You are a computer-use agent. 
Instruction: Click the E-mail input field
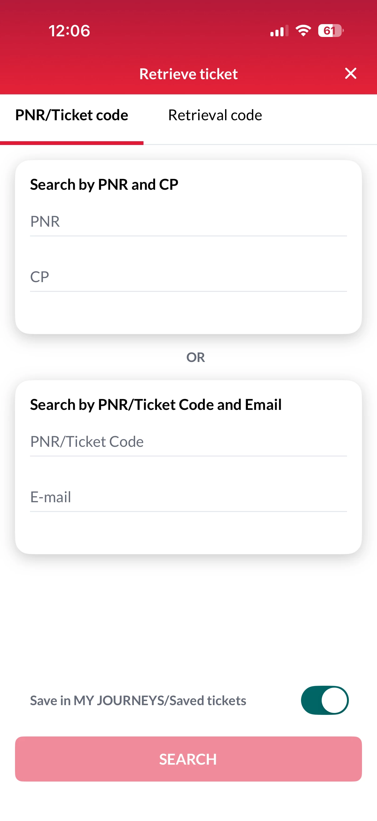point(188,497)
